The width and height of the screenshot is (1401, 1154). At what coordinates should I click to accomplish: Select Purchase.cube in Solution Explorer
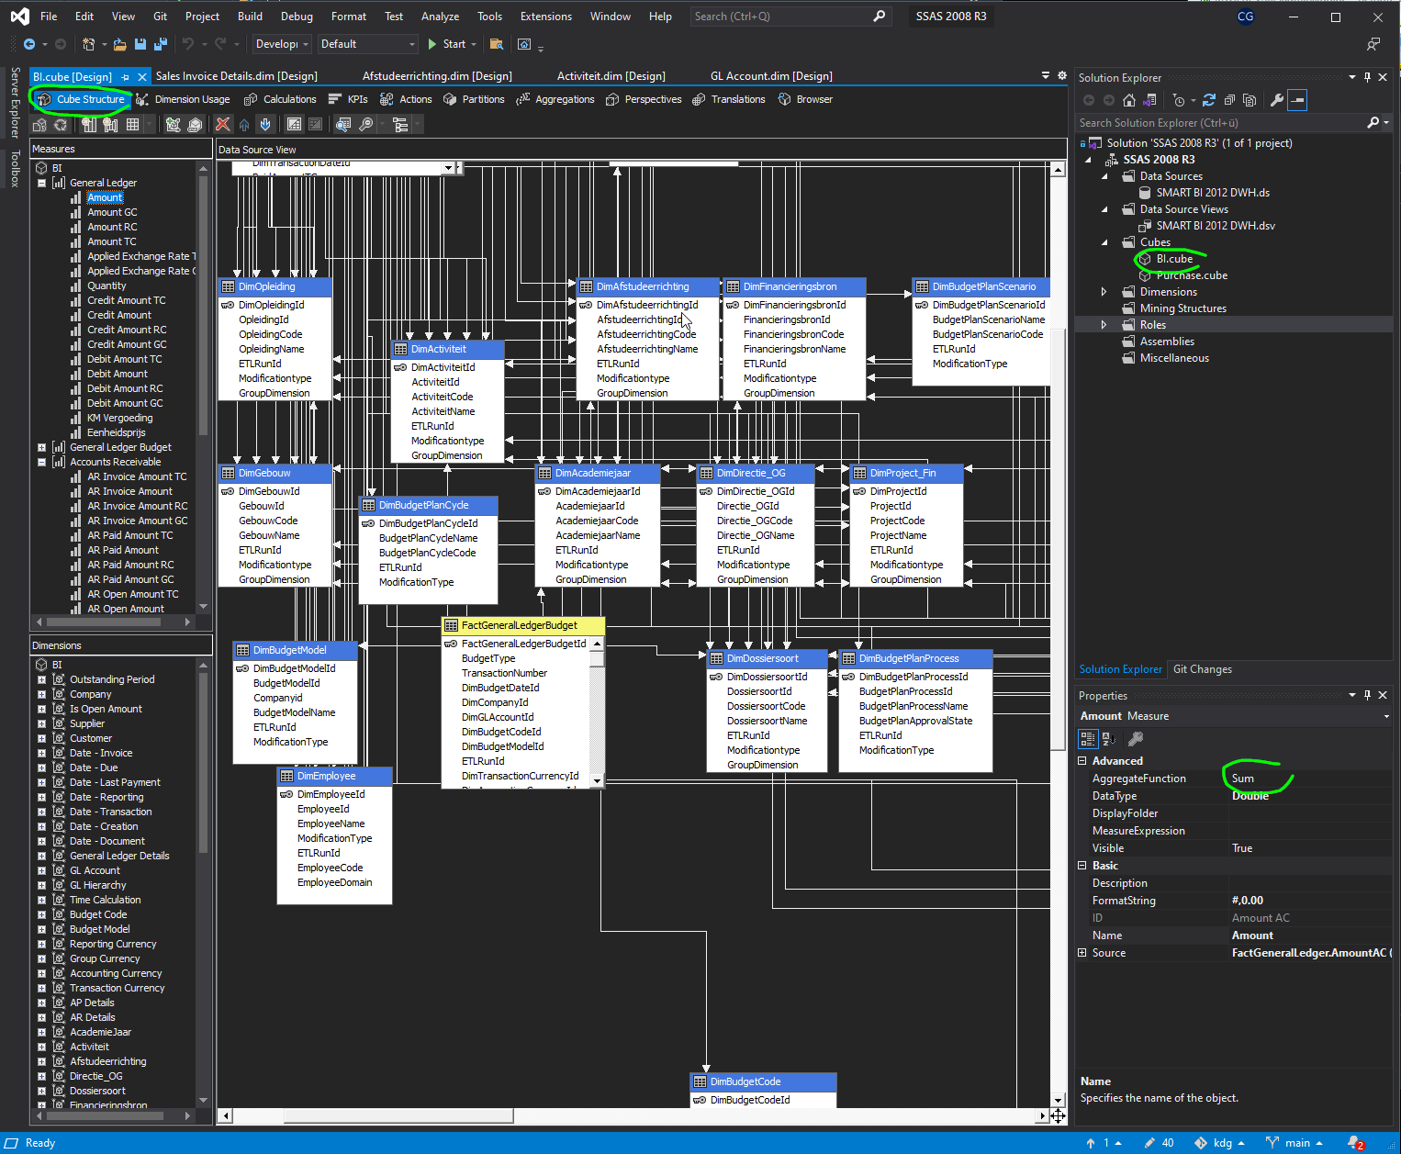pyautogui.click(x=1191, y=275)
